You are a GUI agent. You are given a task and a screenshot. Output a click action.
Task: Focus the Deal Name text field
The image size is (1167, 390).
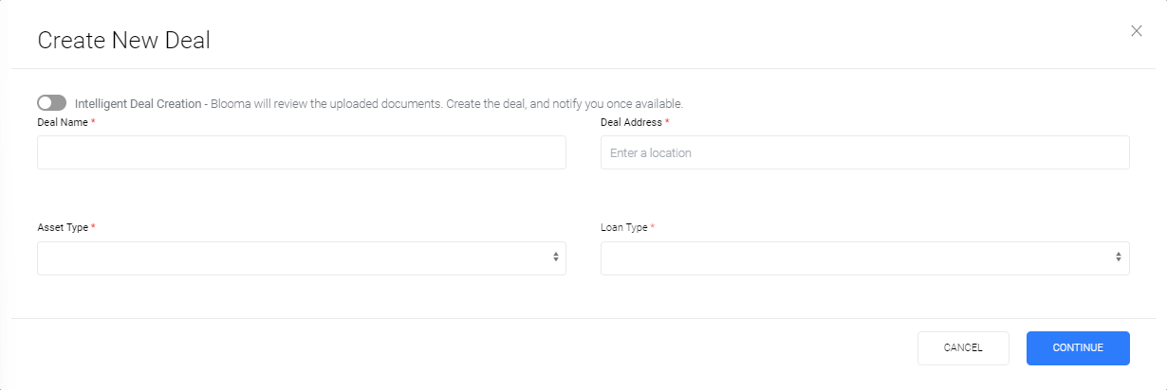302,152
